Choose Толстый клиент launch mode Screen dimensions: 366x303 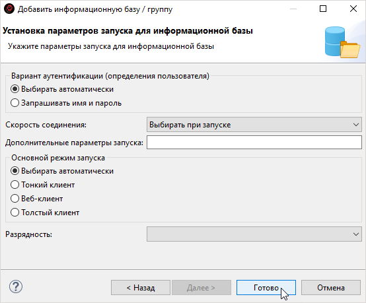(x=45, y=213)
